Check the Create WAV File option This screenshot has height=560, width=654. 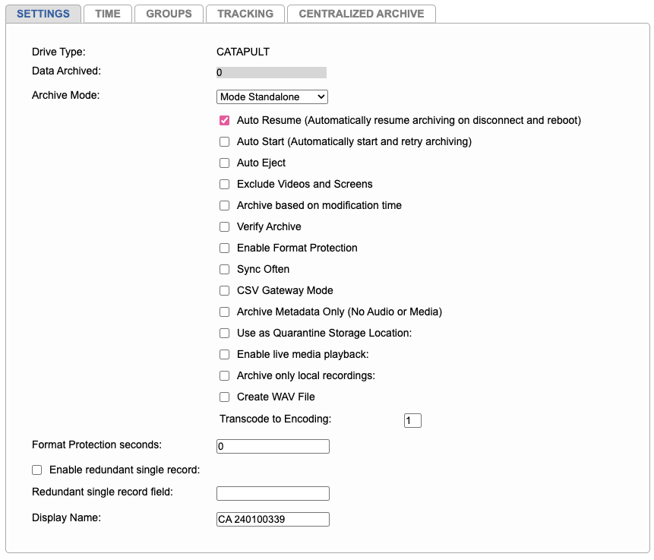[x=224, y=397]
